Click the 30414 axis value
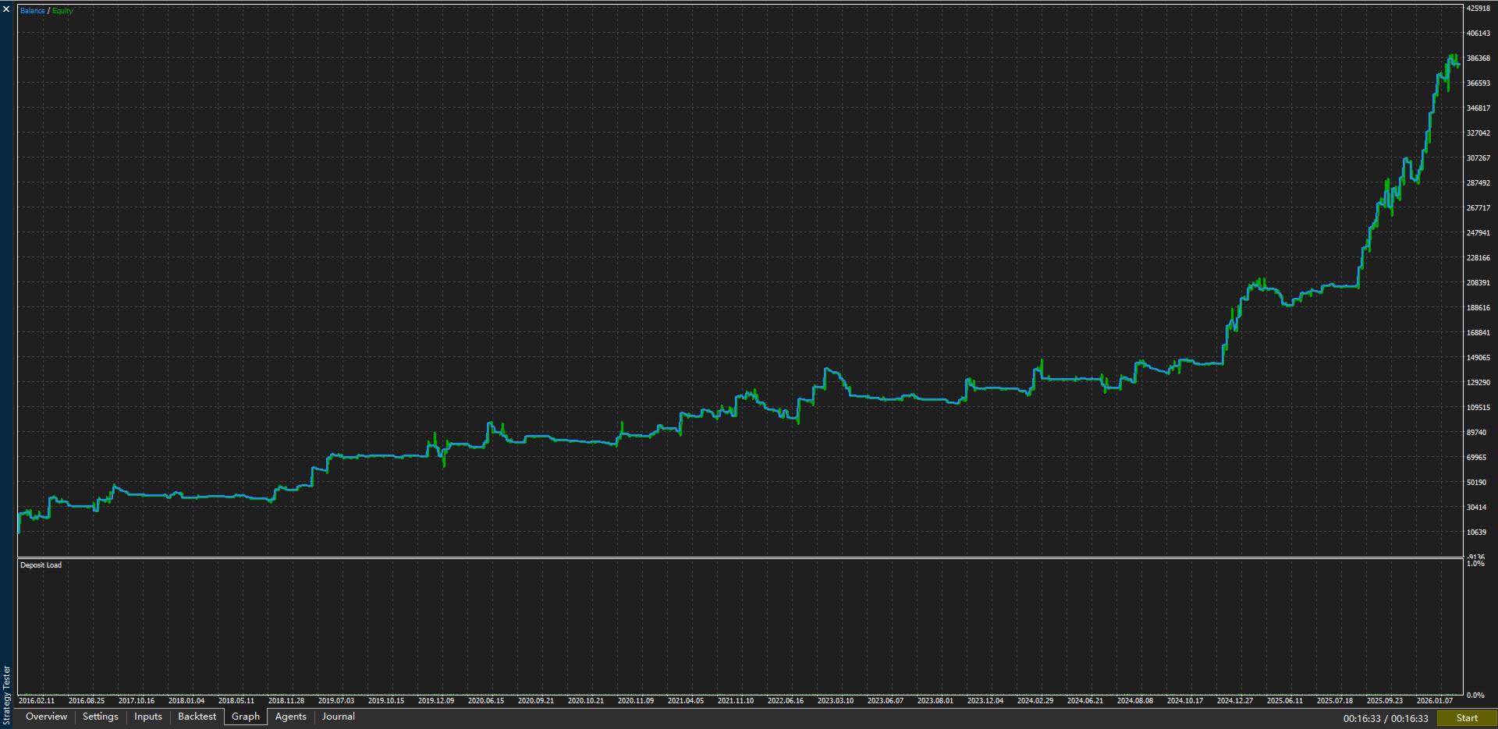Image resolution: width=1498 pixels, height=729 pixels. [1477, 508]
